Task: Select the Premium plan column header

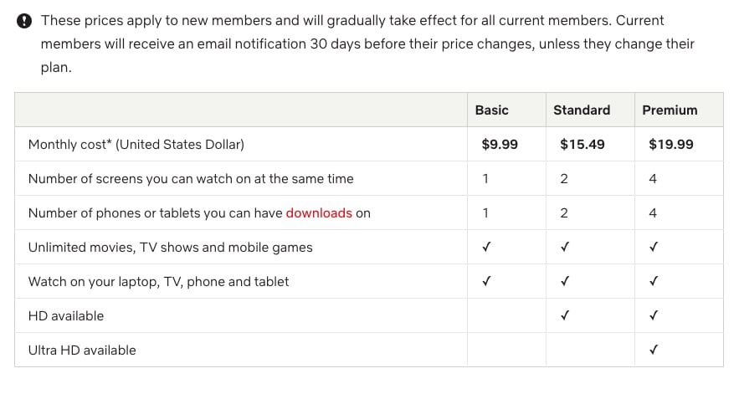Action: [670, 110]
